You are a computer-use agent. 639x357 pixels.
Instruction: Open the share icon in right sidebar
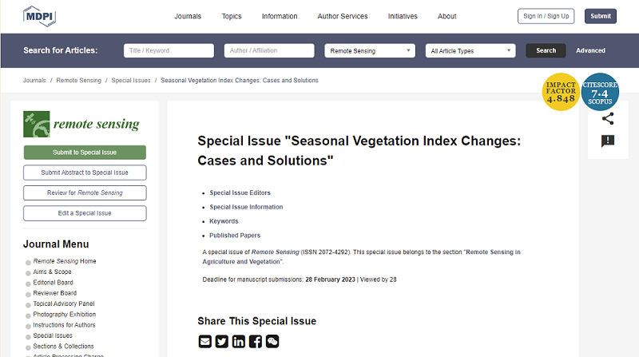click(x=607, y=119)
